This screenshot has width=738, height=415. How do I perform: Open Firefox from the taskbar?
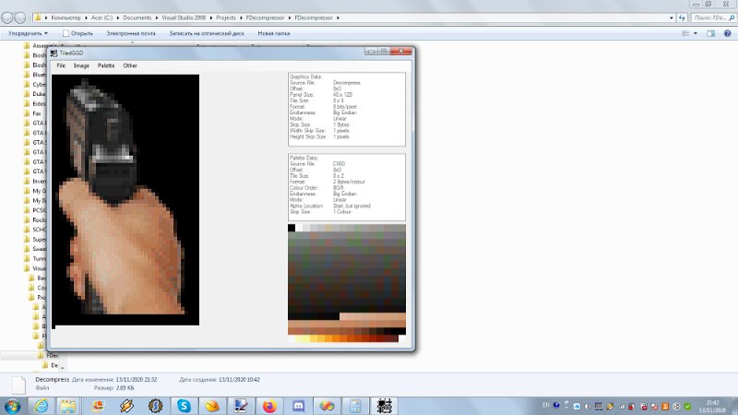pyautogui.click(x=269, y=406)
